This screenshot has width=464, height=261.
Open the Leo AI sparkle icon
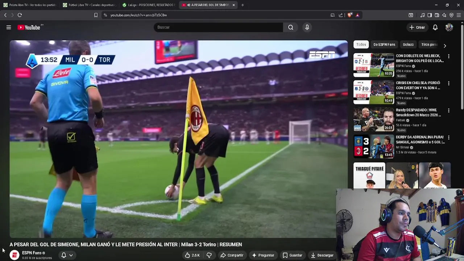(x=444, y=15)
